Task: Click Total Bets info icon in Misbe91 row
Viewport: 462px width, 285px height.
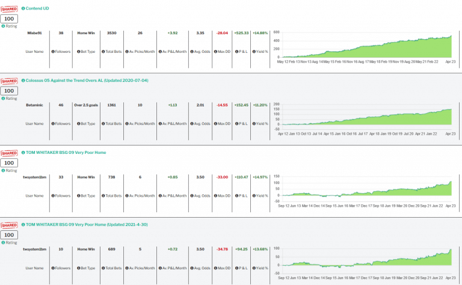Action: pyautogui.click(x=103, y=52)
